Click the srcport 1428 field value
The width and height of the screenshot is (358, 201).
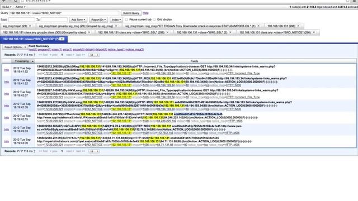145,121
